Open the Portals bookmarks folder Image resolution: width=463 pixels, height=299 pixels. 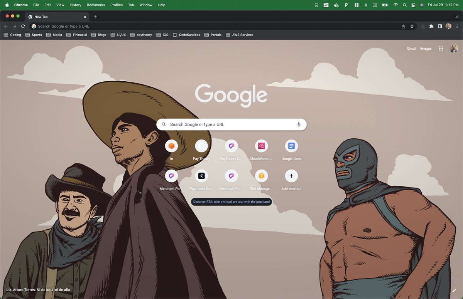[213, 35]
